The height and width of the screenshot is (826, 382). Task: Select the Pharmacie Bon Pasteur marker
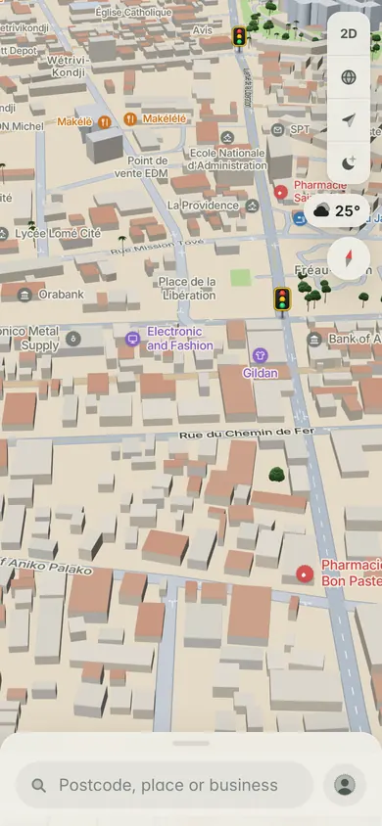point(305,574)
